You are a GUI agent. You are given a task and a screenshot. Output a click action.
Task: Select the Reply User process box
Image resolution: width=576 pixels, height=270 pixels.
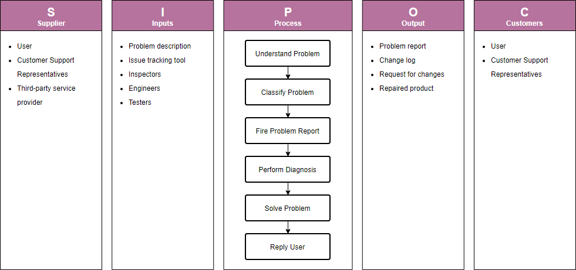point(288,247)
